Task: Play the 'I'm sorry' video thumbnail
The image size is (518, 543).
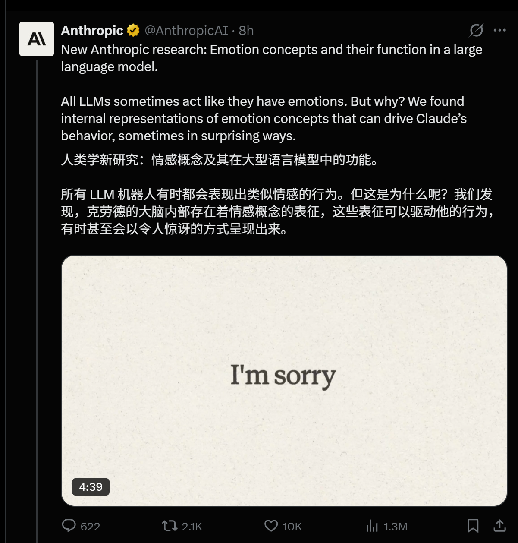Action: 285,380
